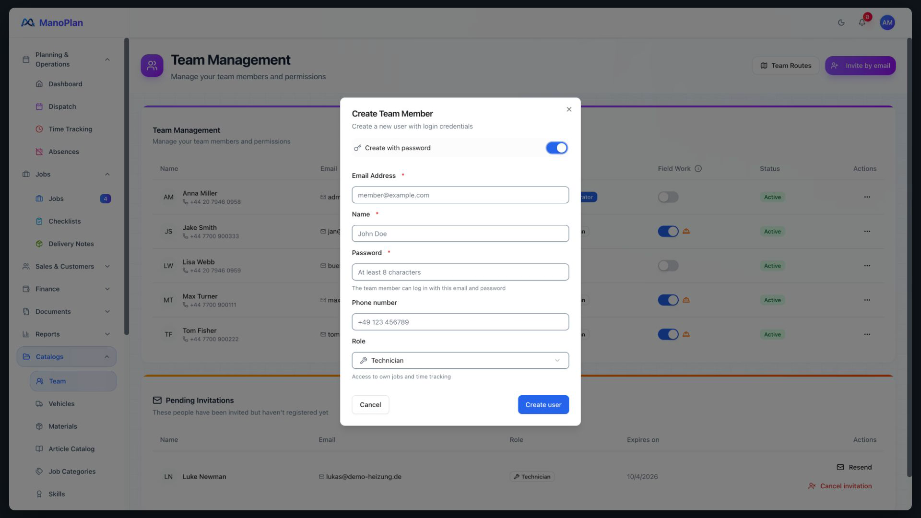Click the Create user button

(x=543, y=404)
